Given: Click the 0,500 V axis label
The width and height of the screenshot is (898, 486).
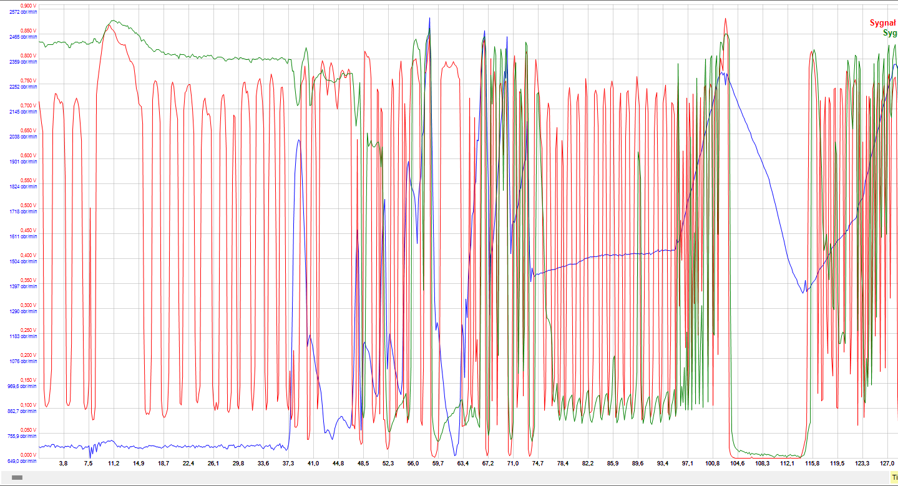Looking at the screenshot, I should point(28,205).
